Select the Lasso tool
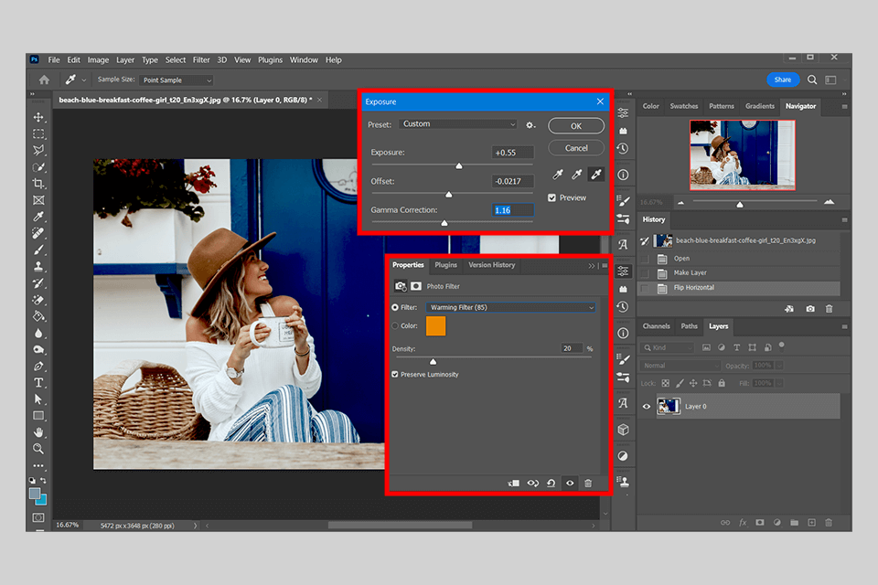Image resolution: width=878 pixels, height=585 pixels. pyautogui.click(x=38, y=150)
